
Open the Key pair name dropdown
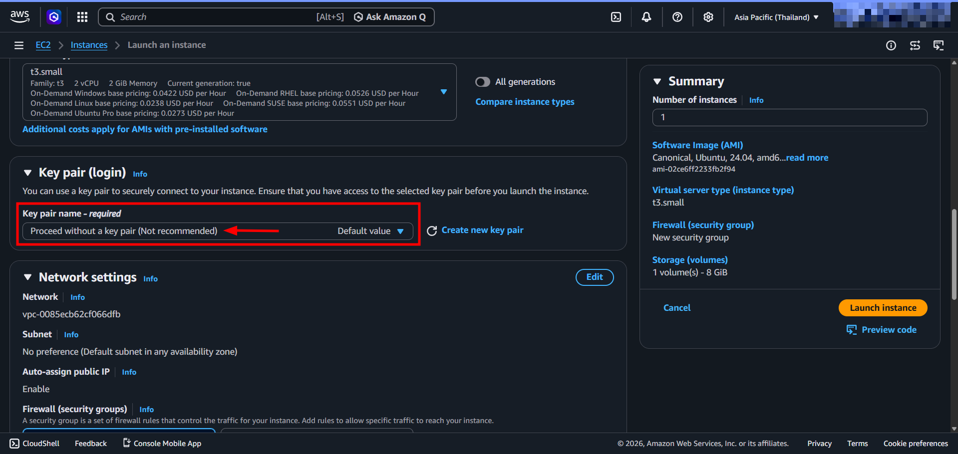[218, 231]
